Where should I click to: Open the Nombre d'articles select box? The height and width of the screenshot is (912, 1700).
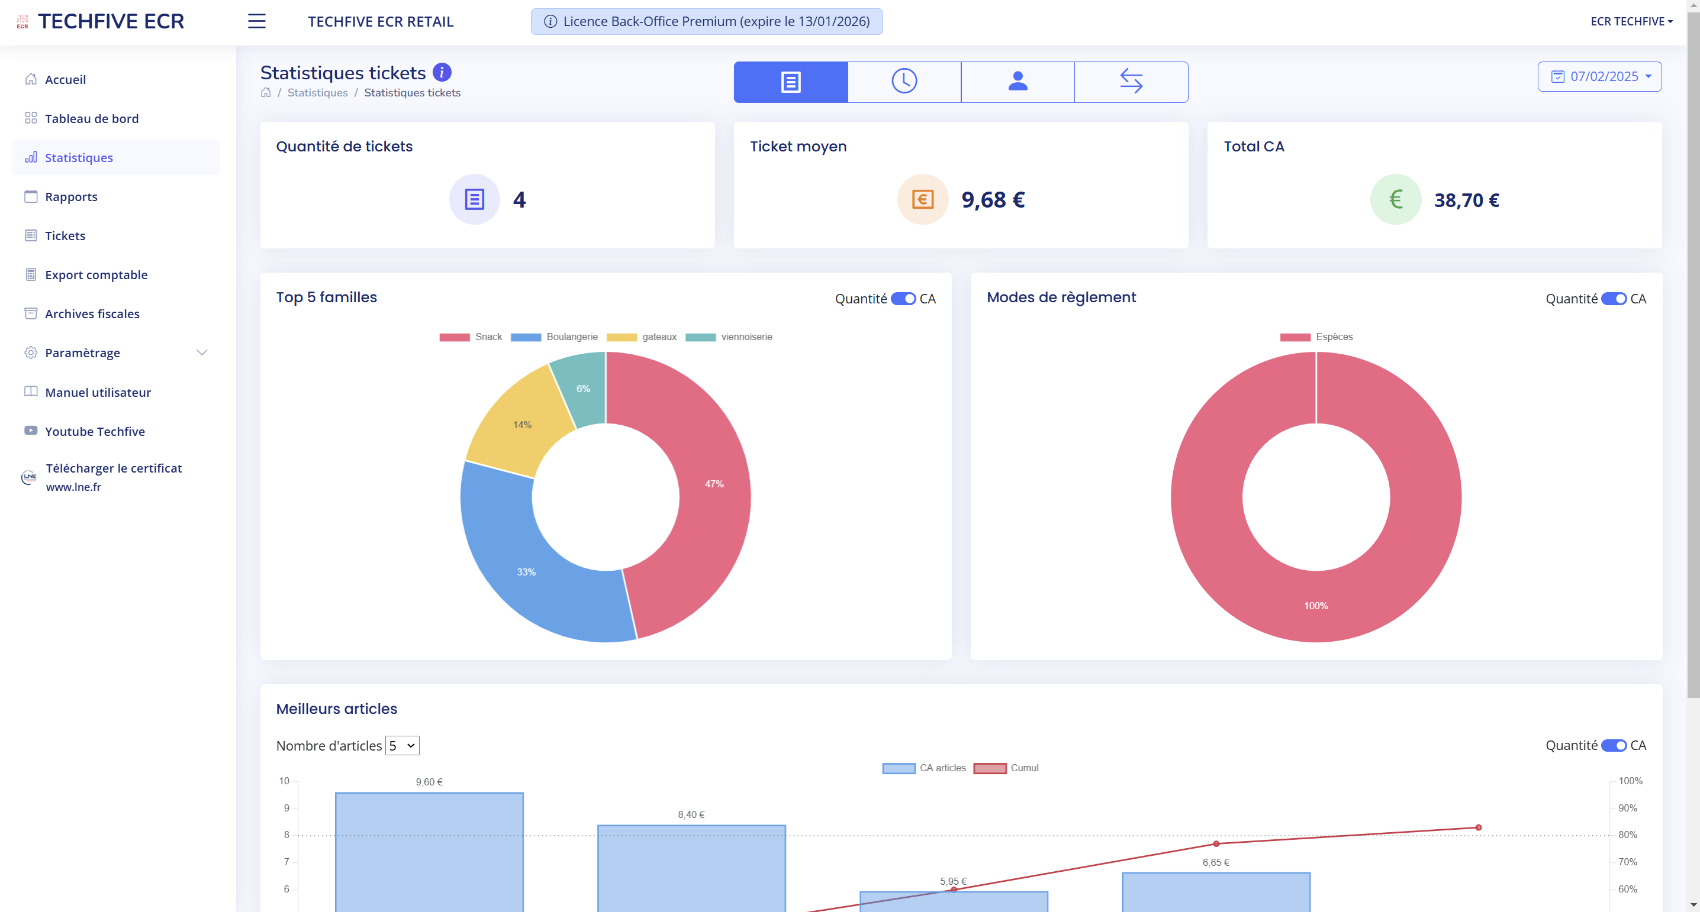point(402,745)
